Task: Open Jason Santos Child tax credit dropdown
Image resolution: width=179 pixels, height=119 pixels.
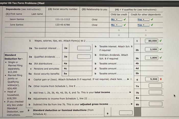Action: [x=117, y=20]
